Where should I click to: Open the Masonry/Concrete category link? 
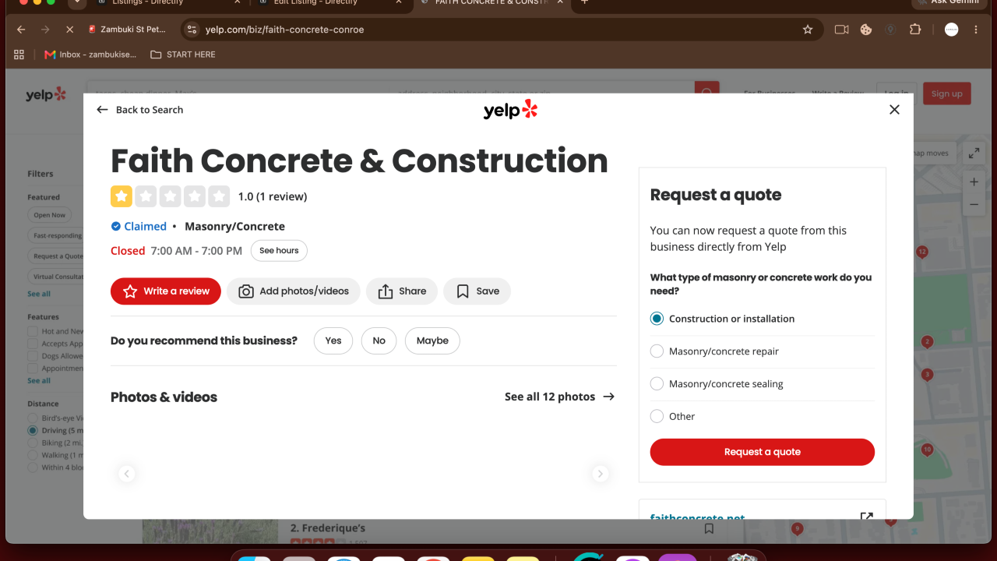234,227
